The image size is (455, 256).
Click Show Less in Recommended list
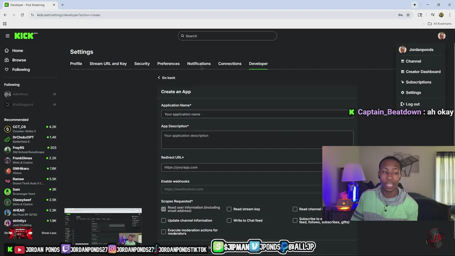[x=49, y=233]
